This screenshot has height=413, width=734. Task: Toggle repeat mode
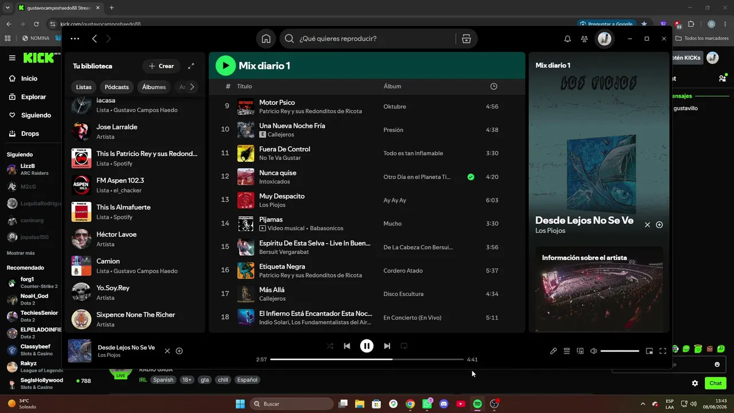pos(404,346)
